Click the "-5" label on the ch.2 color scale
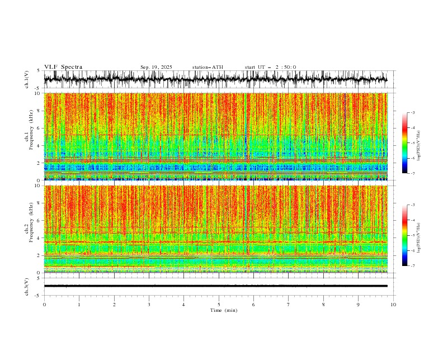Image resolution: width=443 pixels, height=342 pixels. (413, 235)
